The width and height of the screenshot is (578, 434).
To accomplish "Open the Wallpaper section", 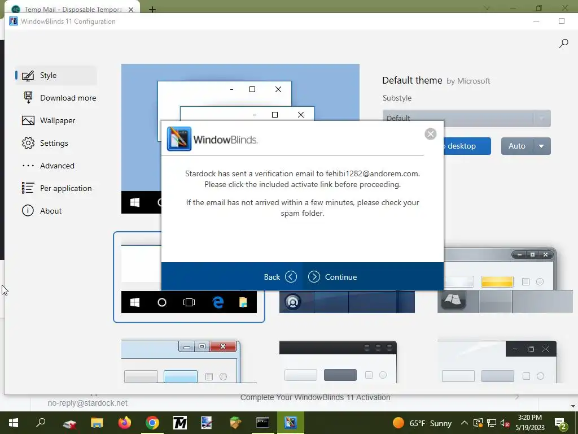I will 56,121.
